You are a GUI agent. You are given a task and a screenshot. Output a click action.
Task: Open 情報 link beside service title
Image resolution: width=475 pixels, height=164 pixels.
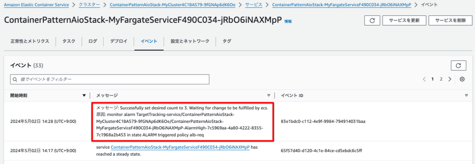(x=288, y=22)
